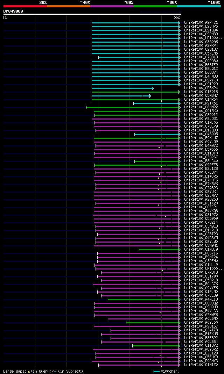Click the purple ~60% identity legend segment
Image resolution: width=224 pixels, height=374 pixels.
tap(112, 6)
